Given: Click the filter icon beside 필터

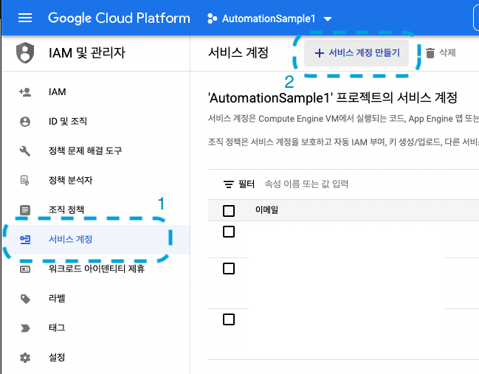Looking at the screenshot, I should [x=229, y=184].
